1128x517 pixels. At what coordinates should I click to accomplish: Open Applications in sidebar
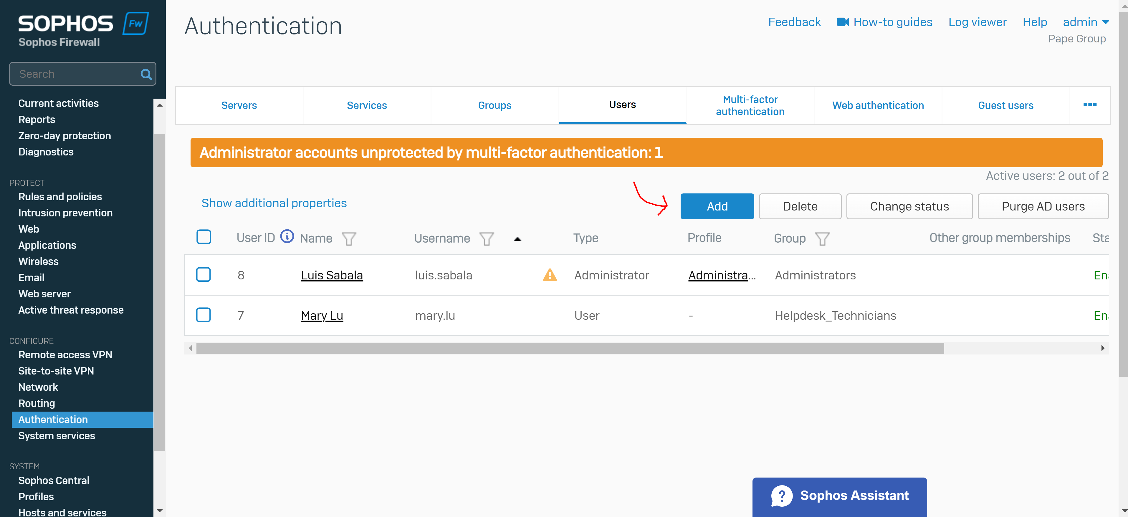pos(47,245)
